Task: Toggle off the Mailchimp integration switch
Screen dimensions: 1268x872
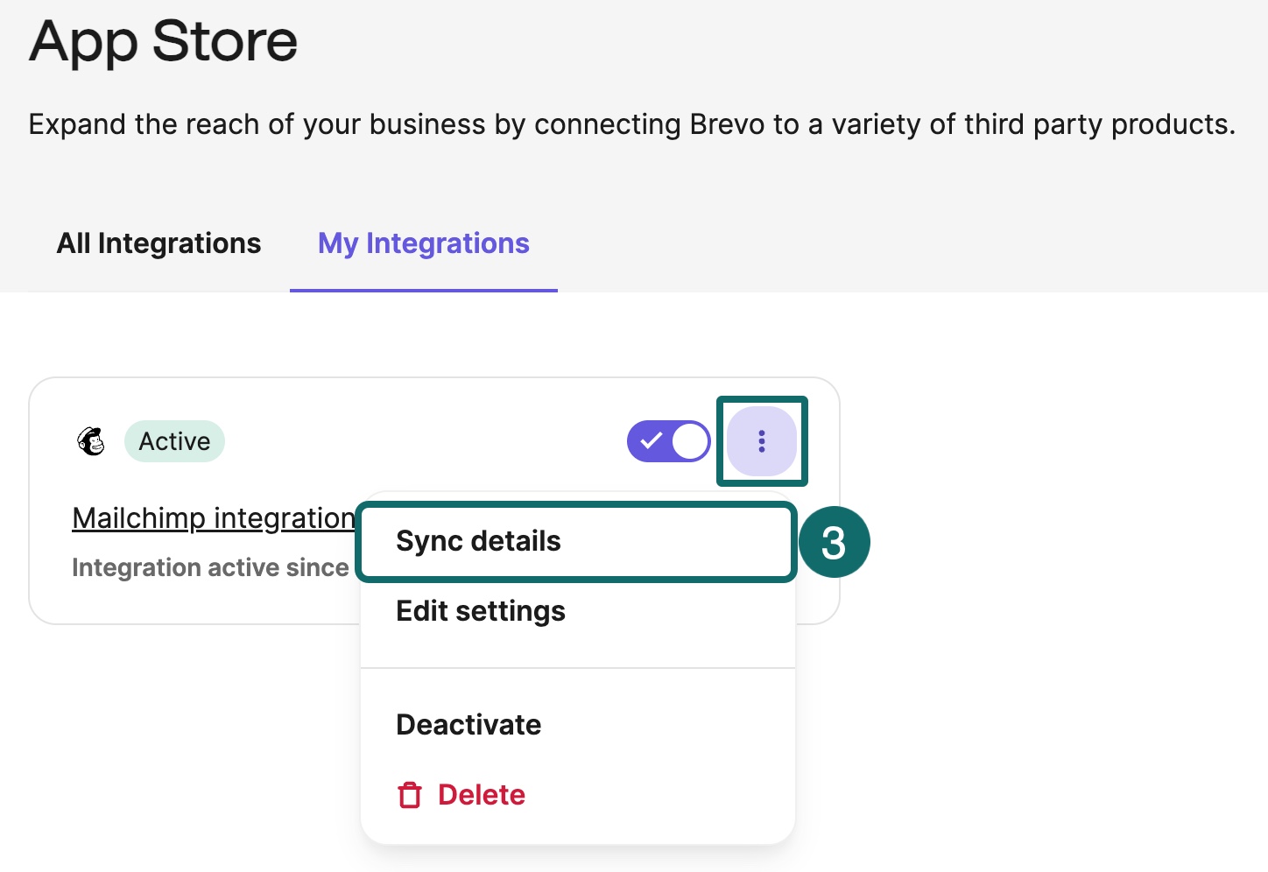Action: [x=668, y=441]
